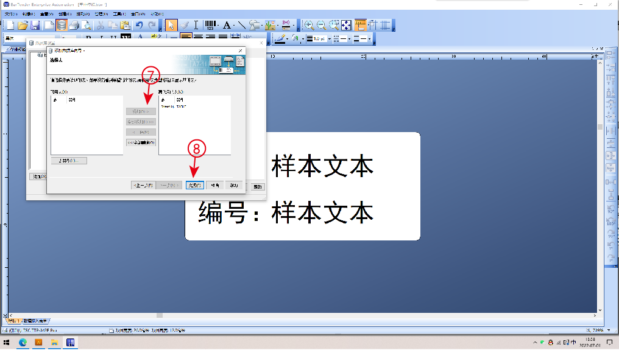Click the Remove All button in the wizard
Viewport: 619px width, 350px height.
point(141,142)
